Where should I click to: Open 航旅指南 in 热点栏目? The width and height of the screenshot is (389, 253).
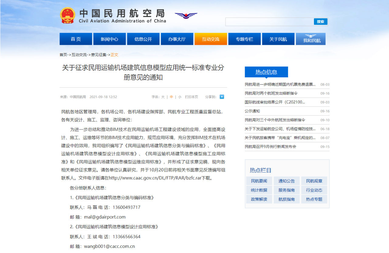(287, 199)
